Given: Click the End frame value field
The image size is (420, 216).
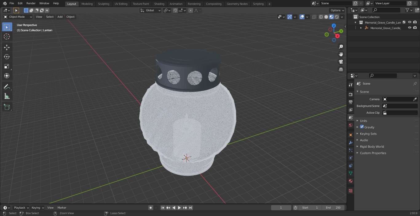Looking at the screenshot, I should 333,208.
